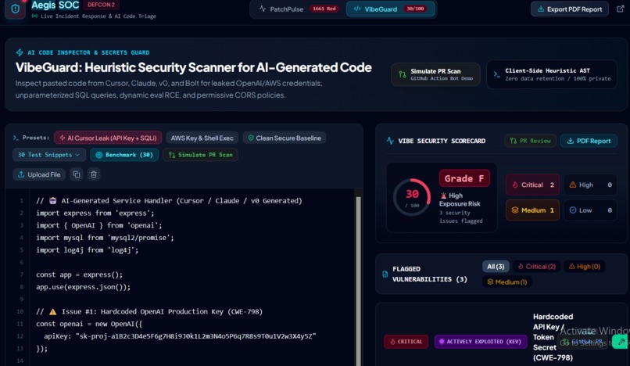Select the Medium 1 severity card
Screen dimensions: 630x366
pos(532,210)
